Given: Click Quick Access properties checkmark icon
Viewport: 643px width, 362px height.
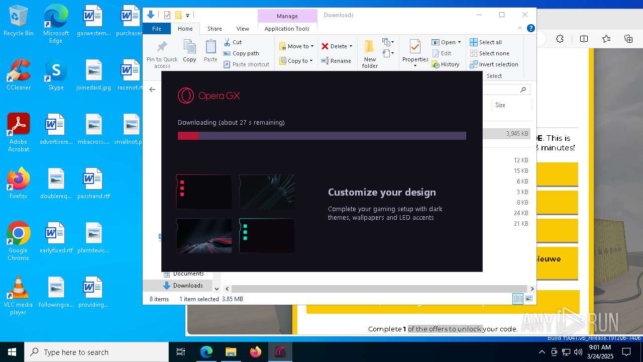Looking at the screenshot, I should [x=168, y=15].
